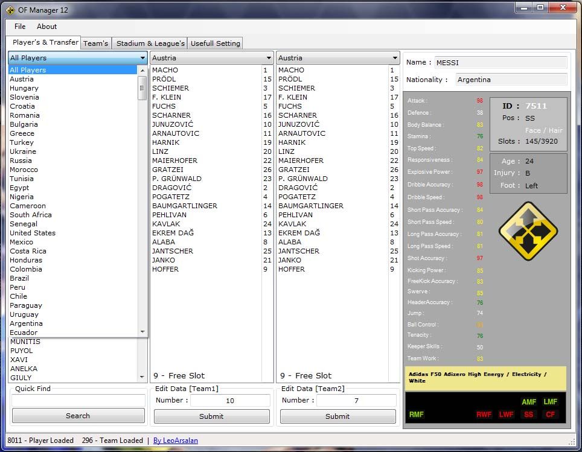Open the File menu
The width and height of the screenshot is (582, 452).
pyautogui.click(x=20, y=27)
